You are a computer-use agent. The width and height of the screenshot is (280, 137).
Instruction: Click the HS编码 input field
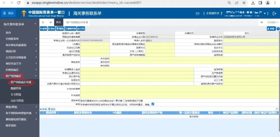click(x=95, y=44)
